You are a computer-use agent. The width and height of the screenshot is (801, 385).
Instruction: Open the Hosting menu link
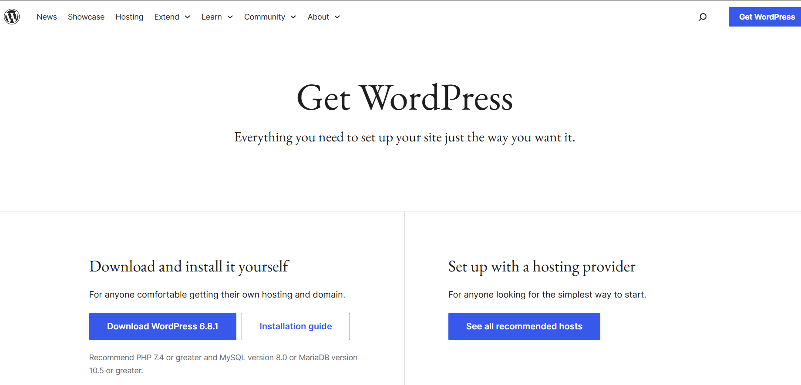pos(129,17)
